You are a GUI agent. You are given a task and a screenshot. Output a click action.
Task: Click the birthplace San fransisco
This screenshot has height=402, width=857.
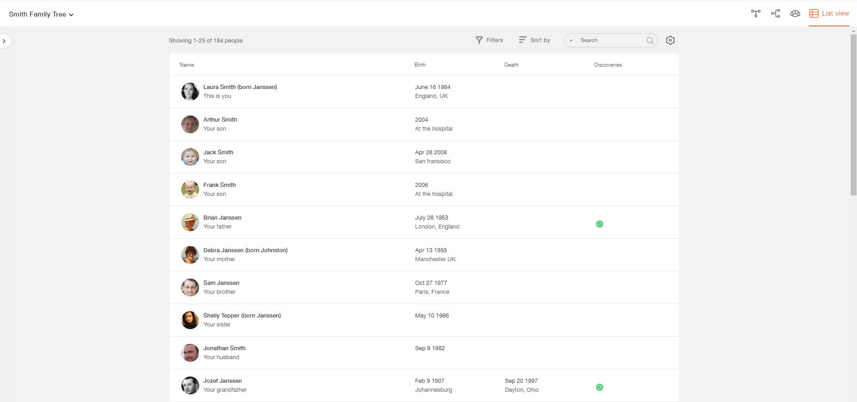(432, 161)
